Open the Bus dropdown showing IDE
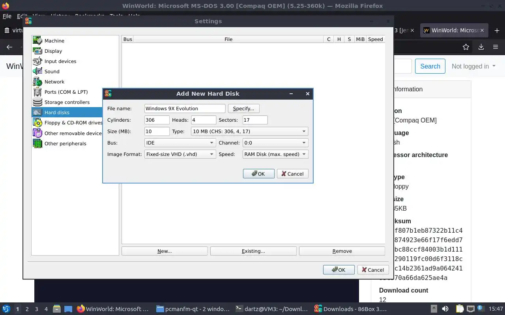This screenshot has width=505, height=315. coord(180,143)
